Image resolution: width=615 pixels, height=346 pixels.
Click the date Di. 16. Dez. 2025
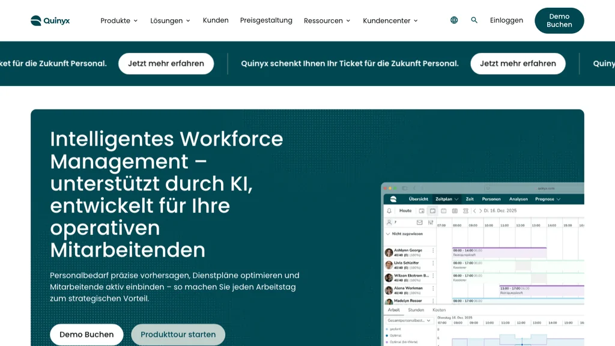[x=500, y=211]
